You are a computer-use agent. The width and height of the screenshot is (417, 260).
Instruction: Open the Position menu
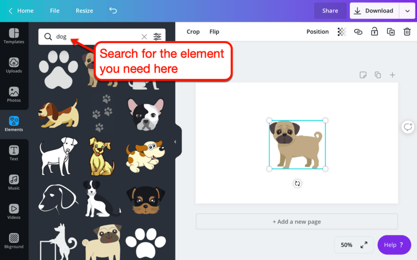(x=317, y=32)
